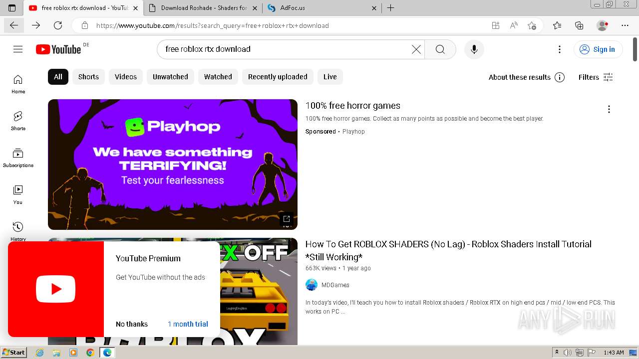Click the taskbar volume icon
Image resolution: width=639 pixels, height=359 pixels.
pyautogui.click(x=568, y=353)
